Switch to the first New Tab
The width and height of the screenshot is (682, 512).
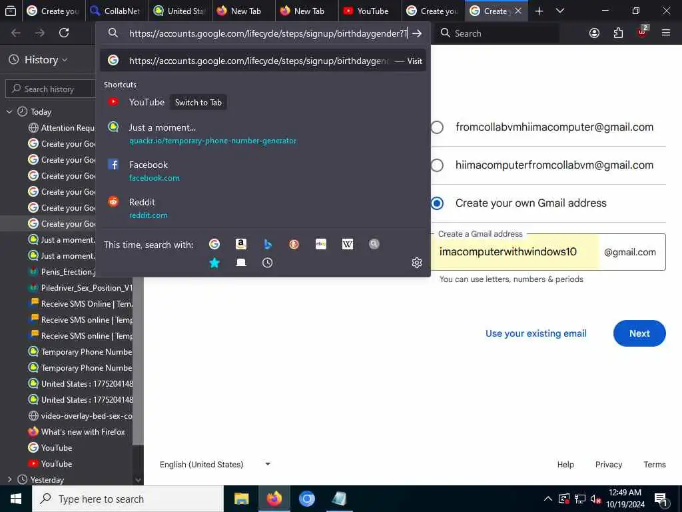[x=244, y=11]
